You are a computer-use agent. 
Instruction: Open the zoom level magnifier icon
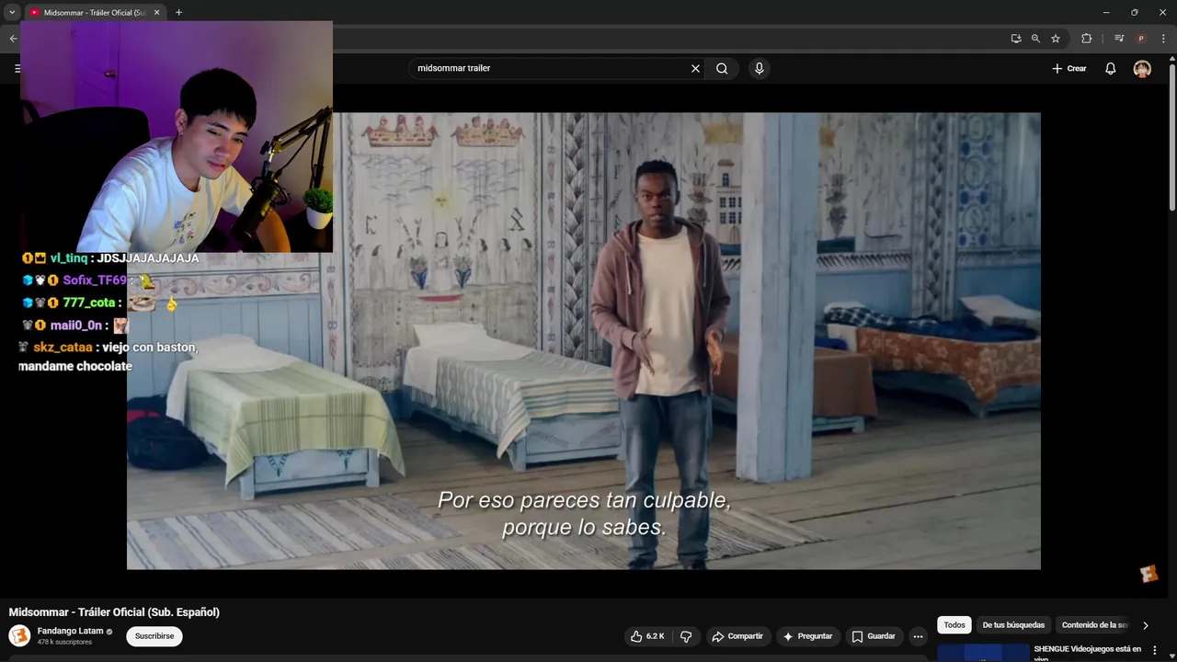pos(1035,39)
